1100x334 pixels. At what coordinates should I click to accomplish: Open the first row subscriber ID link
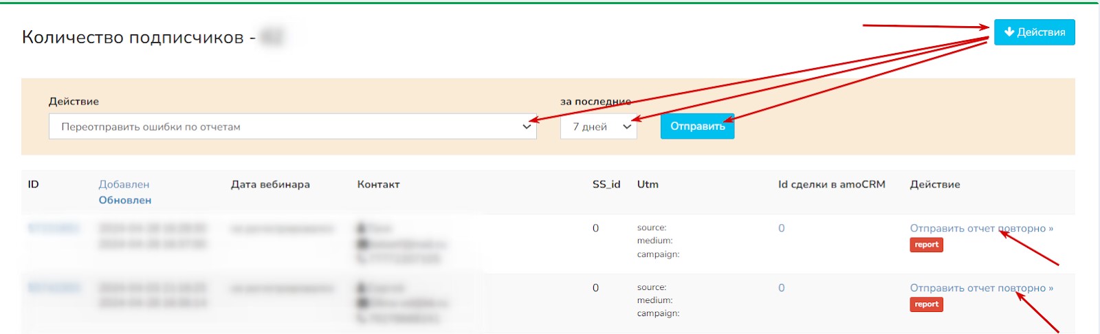pyautogui.click(x=54, y=228)
